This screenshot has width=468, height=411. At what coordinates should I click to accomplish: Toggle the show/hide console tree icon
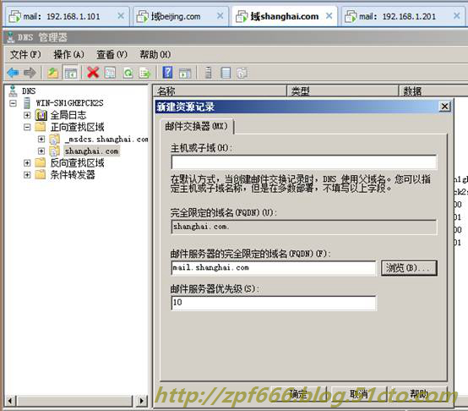(71, 73)
